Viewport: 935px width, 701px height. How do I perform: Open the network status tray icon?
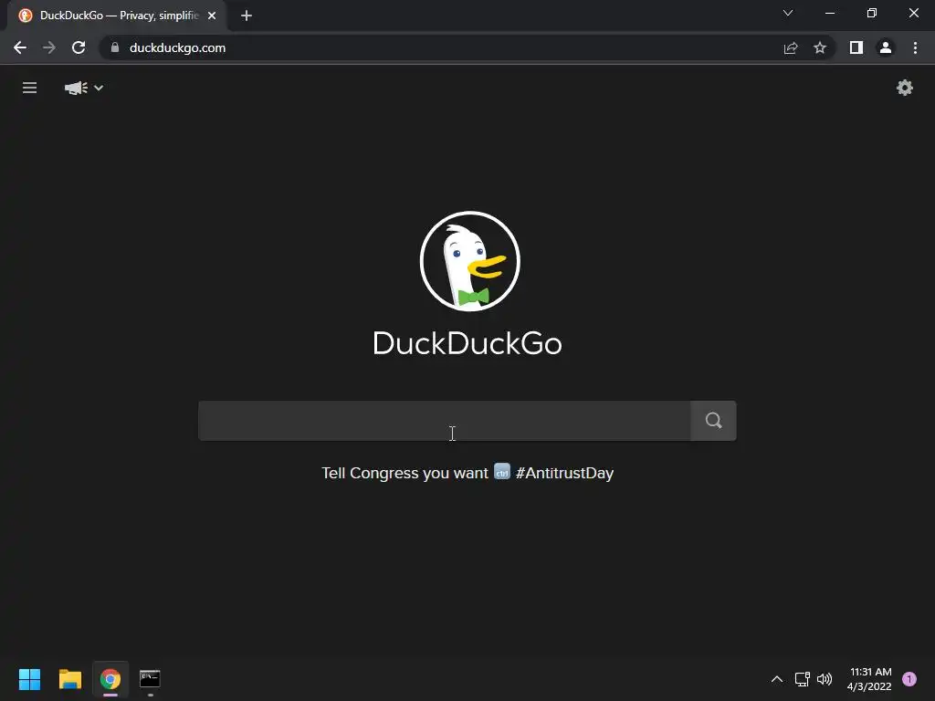(x=802, y=679)
